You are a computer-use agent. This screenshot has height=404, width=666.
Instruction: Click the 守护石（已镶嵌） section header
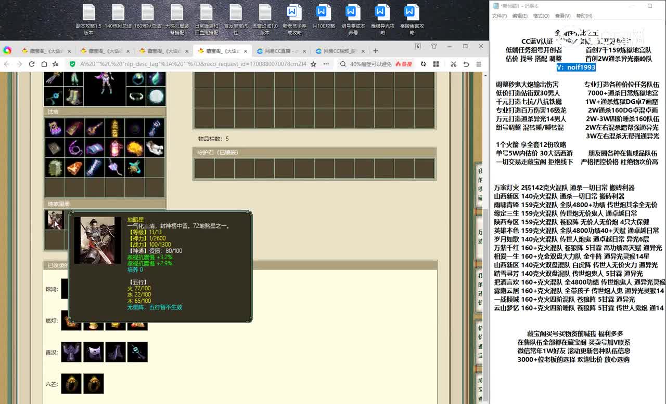click(x=314, y=153)
